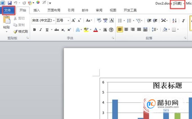Click Character Shading icon
The image size is (192, 119).
pyautogui.click(x=105, y=30)
